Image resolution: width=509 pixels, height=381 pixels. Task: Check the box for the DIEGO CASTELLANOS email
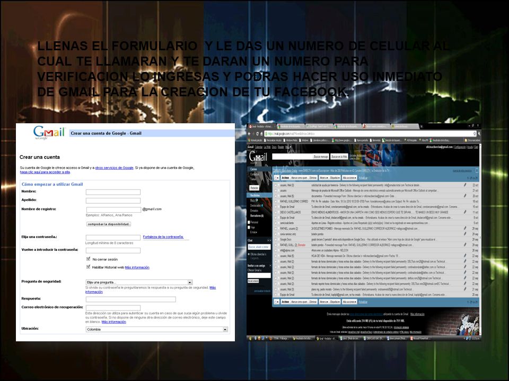(x=276, y=212)
